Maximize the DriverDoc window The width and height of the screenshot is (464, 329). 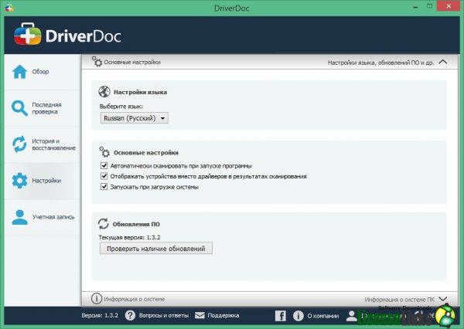(430, 6)
